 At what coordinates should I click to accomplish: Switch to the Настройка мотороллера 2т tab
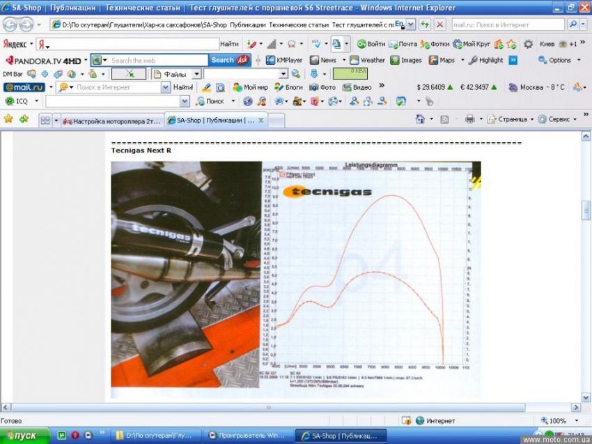(x=112, y=121)
